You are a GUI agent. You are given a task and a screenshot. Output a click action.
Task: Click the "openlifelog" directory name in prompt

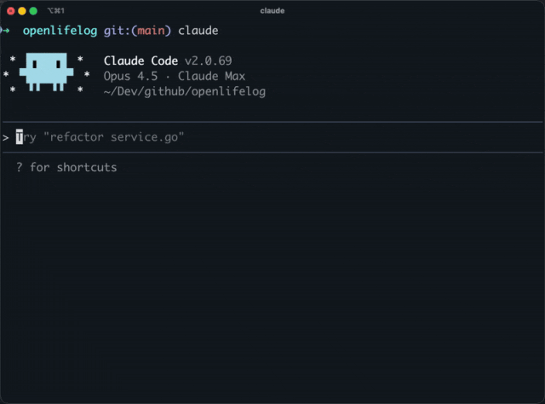pyautogui.click(x=60, y=31)
